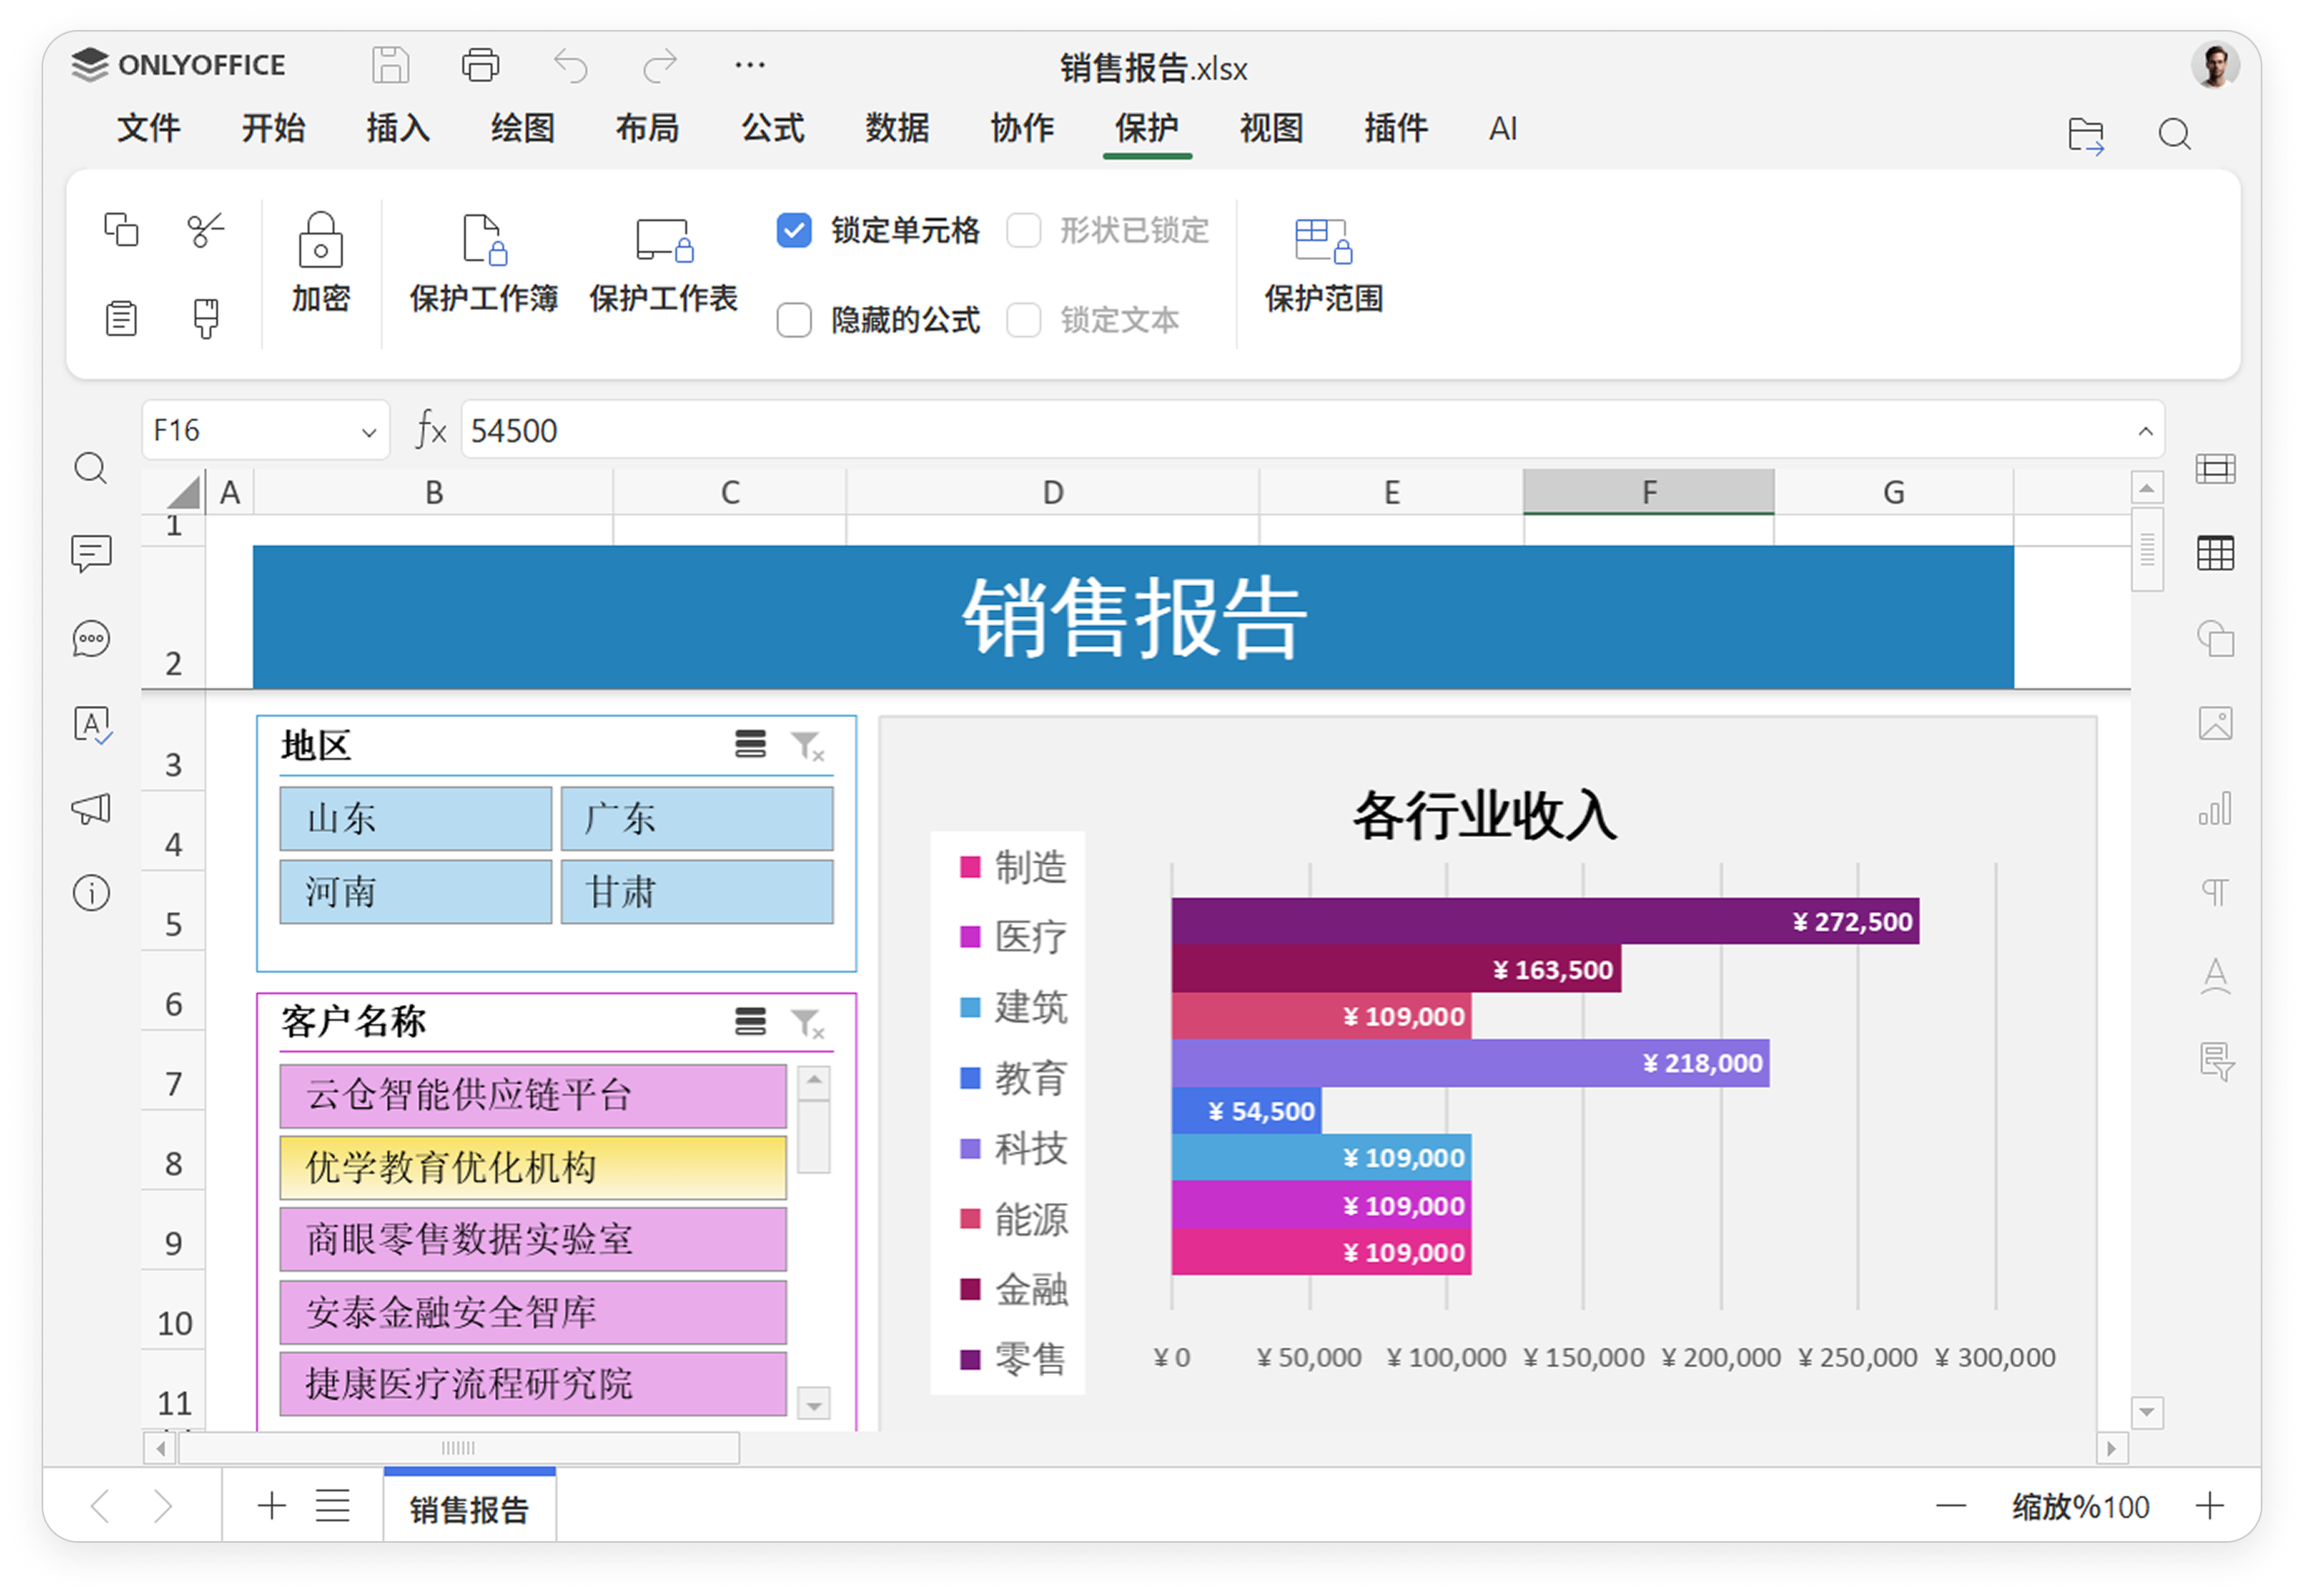Open spell check in the left sidebar
Image resolution: width=2304 pixels, height=1596 pixels.
coord(91,724)
